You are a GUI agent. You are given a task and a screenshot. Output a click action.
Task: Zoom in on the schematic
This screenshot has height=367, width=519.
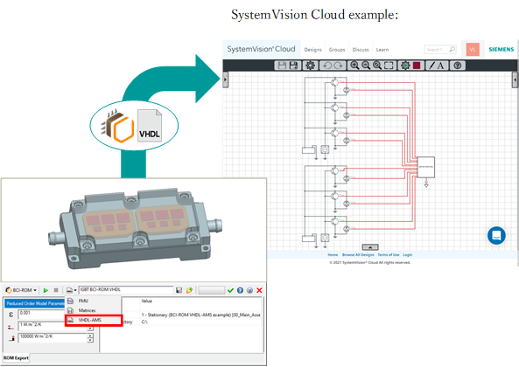pyautogui.click(x=354, y=66)
